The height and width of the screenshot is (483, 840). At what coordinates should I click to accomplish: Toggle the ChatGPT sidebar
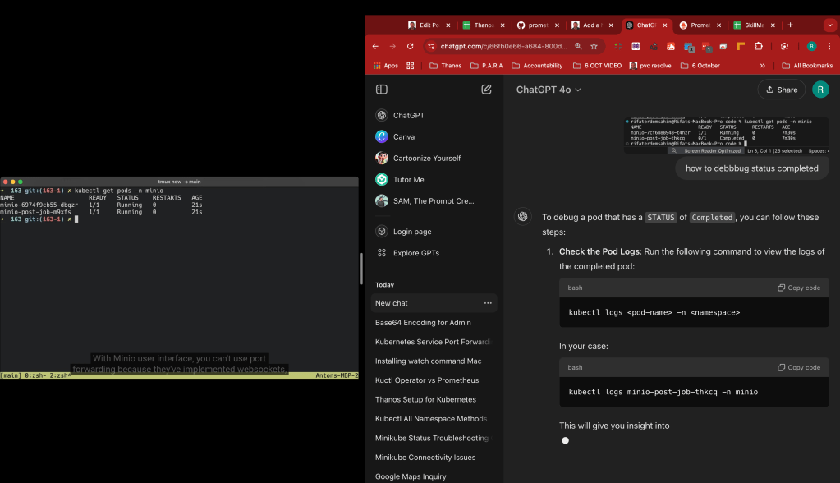[382, 90]
